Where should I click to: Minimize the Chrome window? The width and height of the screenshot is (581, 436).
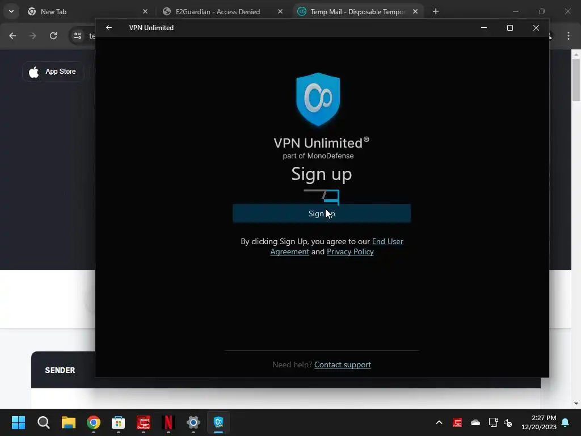tap(515, 11)
